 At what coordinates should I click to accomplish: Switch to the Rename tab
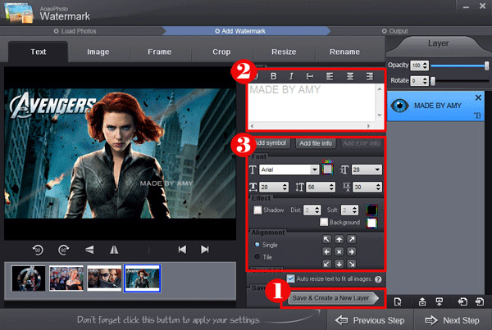pyautogui.click(x=344, y=52)
